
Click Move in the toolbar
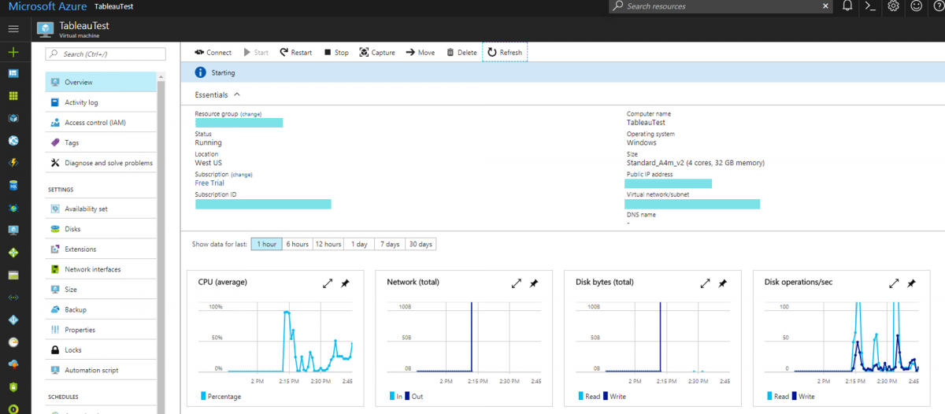pos(421,53)
